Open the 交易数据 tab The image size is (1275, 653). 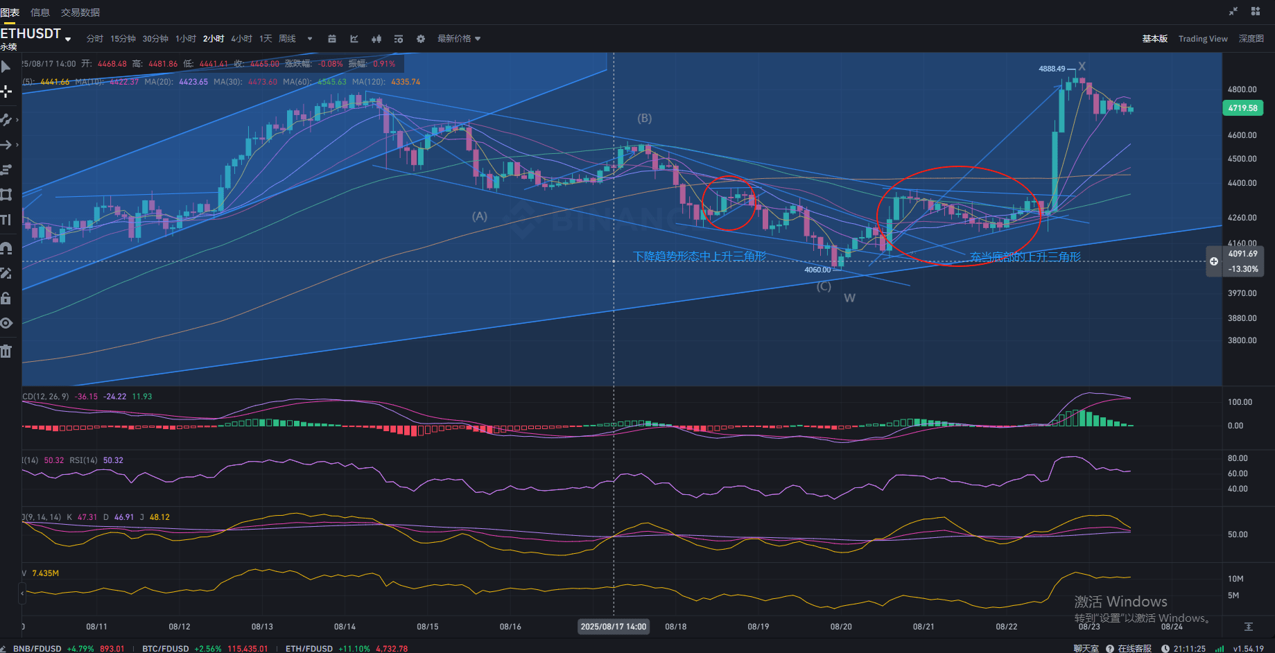tap(80, 12)
